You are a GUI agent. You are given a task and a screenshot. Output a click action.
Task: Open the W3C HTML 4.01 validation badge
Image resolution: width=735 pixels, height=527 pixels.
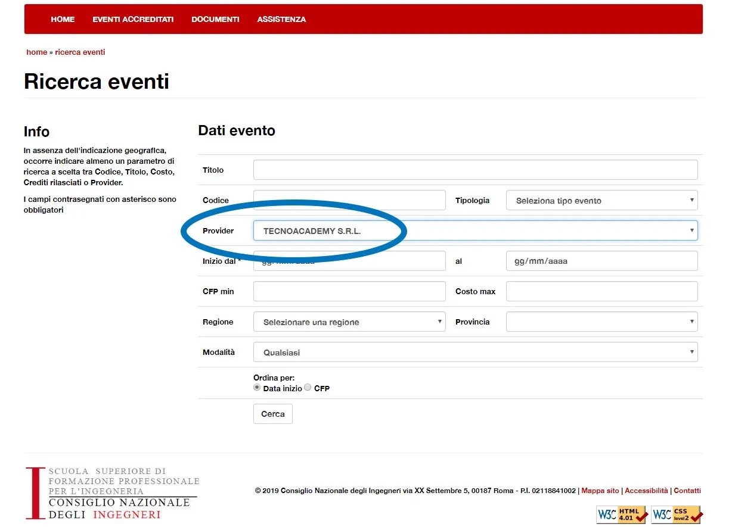click(622, 514)
